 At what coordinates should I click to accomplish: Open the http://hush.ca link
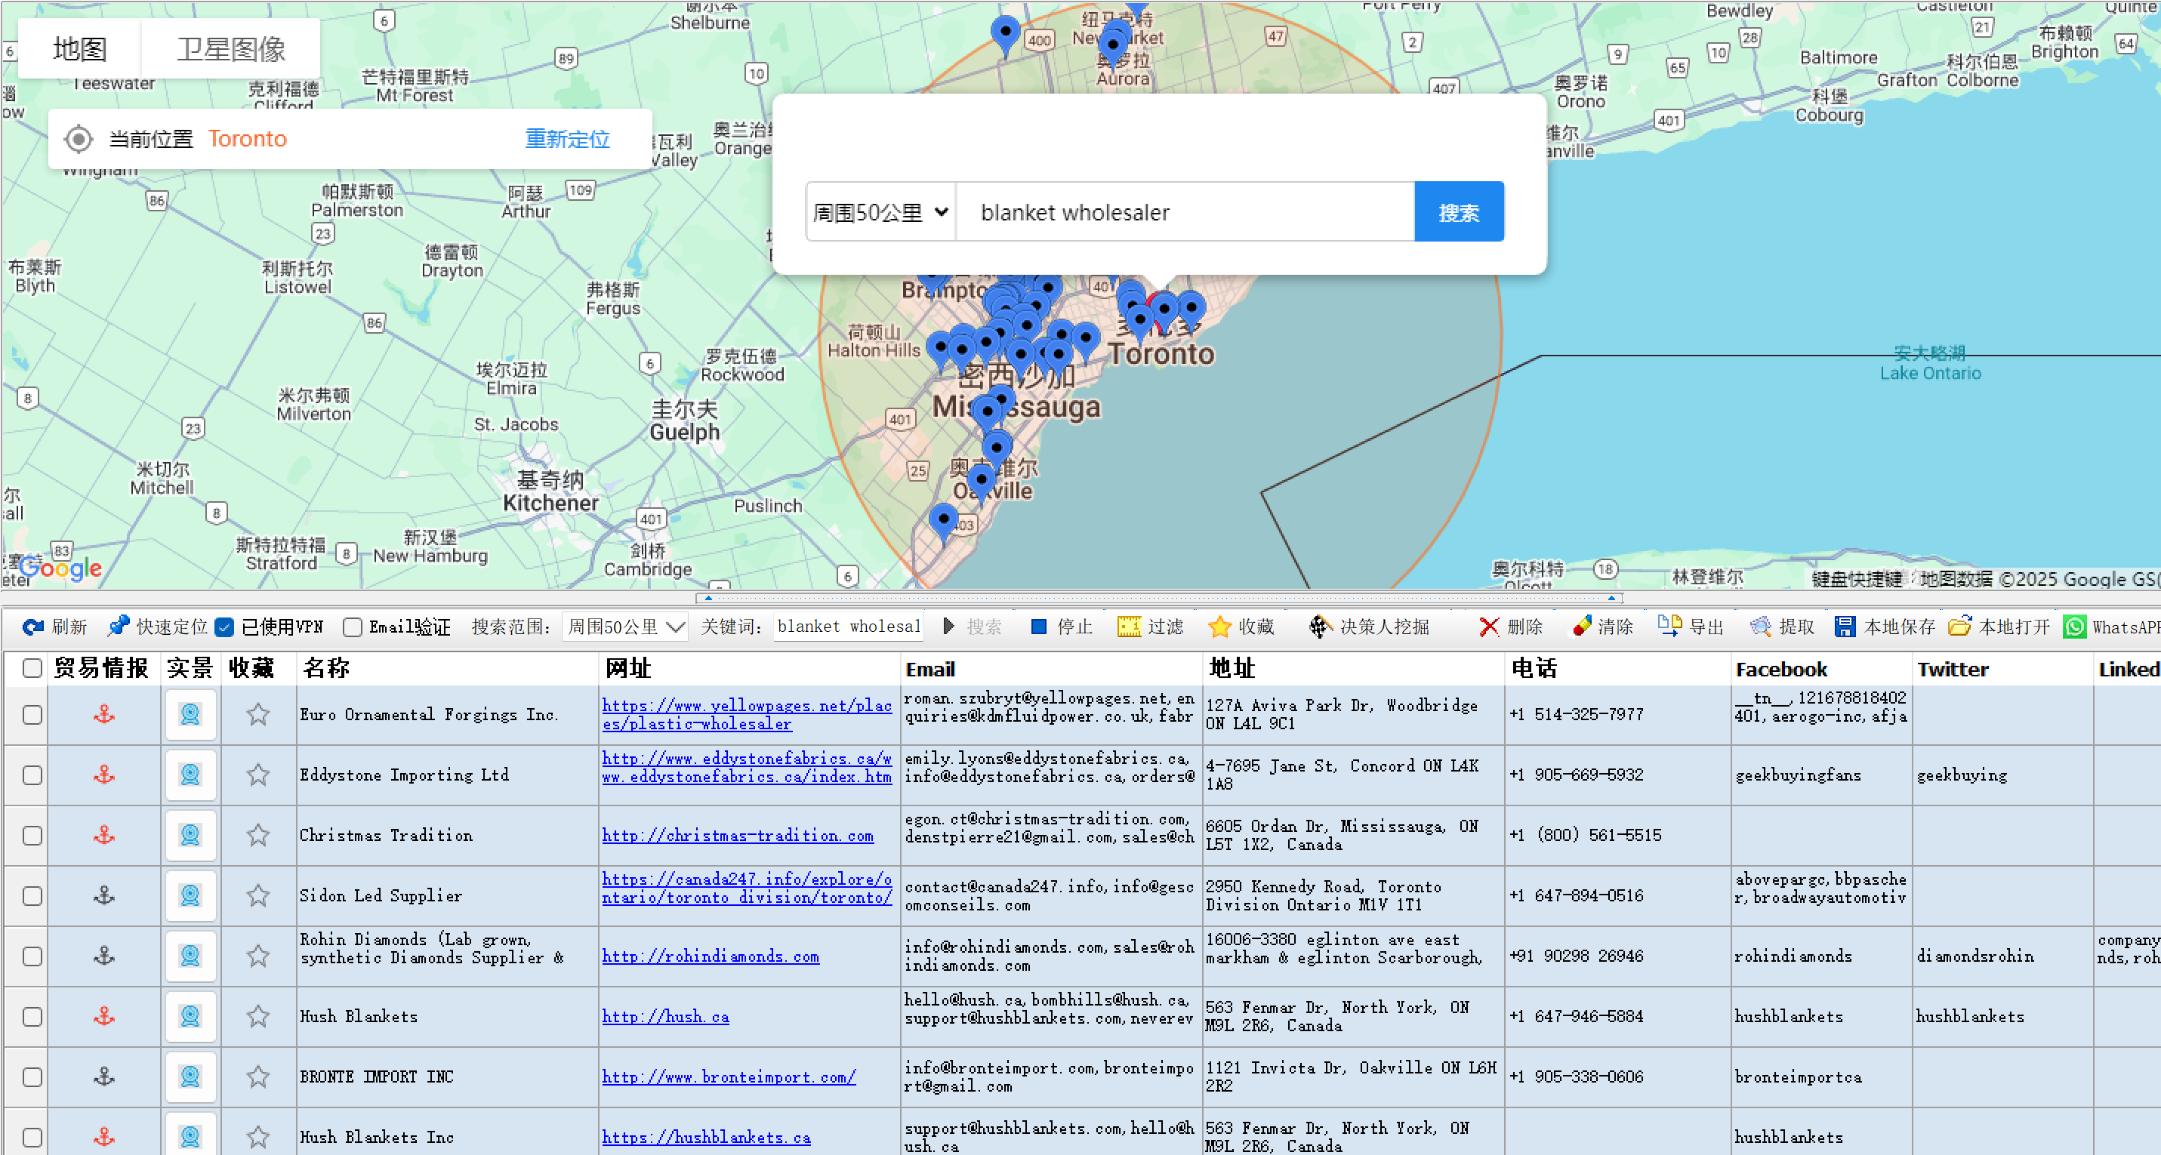point(665,1017)
